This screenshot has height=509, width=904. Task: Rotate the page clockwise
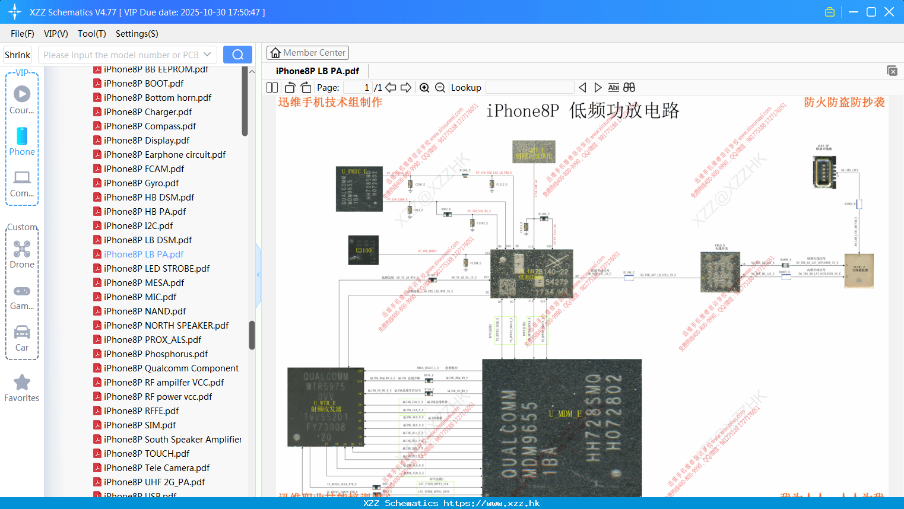[x=306, y=87]
